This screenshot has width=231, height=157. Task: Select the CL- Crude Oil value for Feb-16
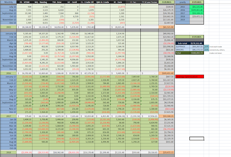point(87,37)
